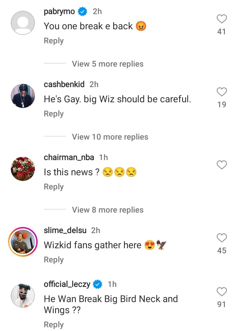Reply to slime_delsu's comment
The height and width of the screenshot is (331, 242).
click(x=54, y=260)
